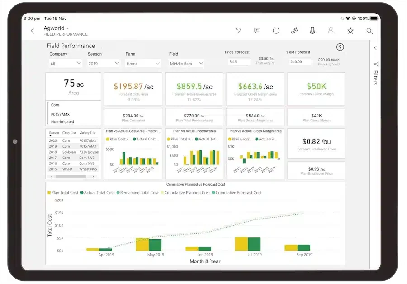Image resolution: width=407 pixels, height=284 pixels.
Task: Click the $663.6 /ac gross margin card
Action: click(x=255, y=89)
